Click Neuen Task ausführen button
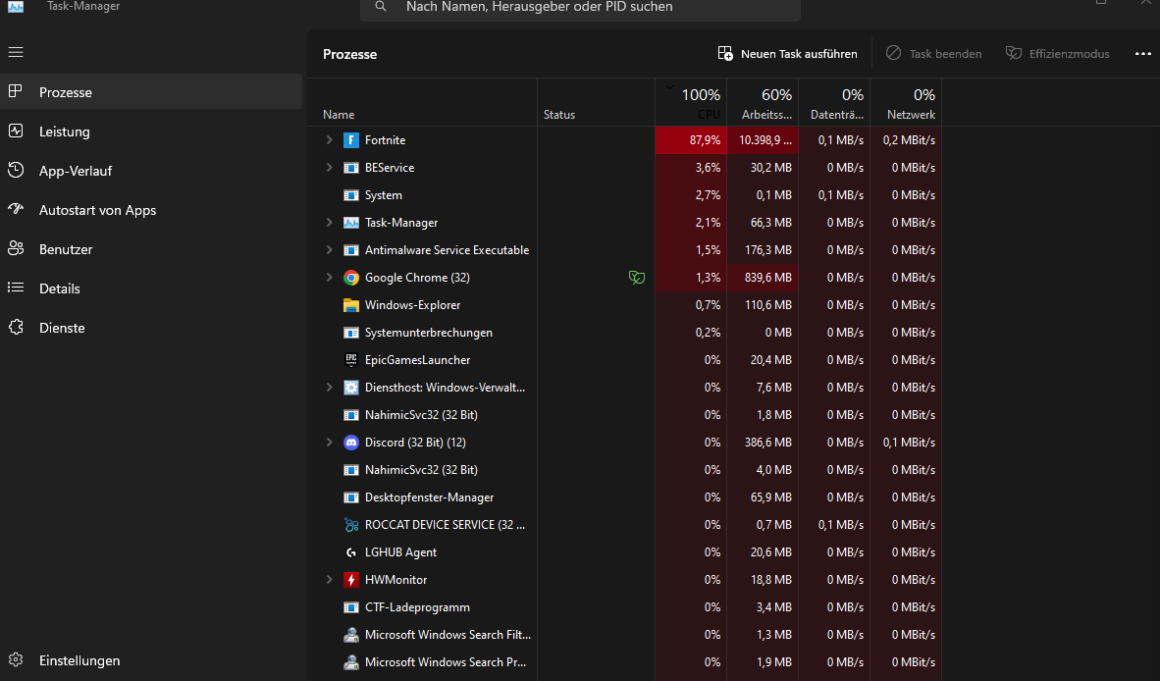 (x=788, y=54)
